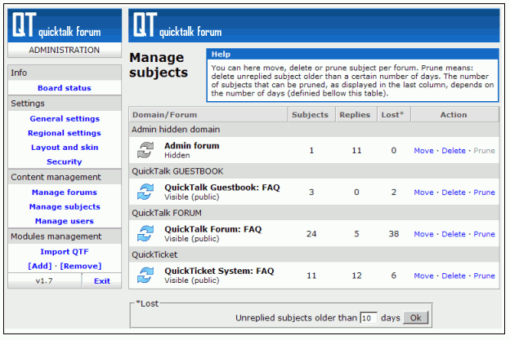Screen dimensions: 510x340
Task: Click the QT logo in main banner
Action: [x=144, y=26]
